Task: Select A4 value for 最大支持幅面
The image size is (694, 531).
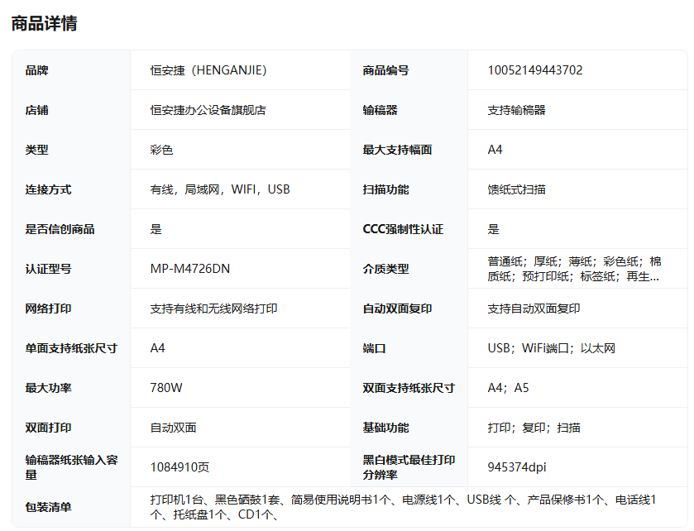Action: pos(495,150)
